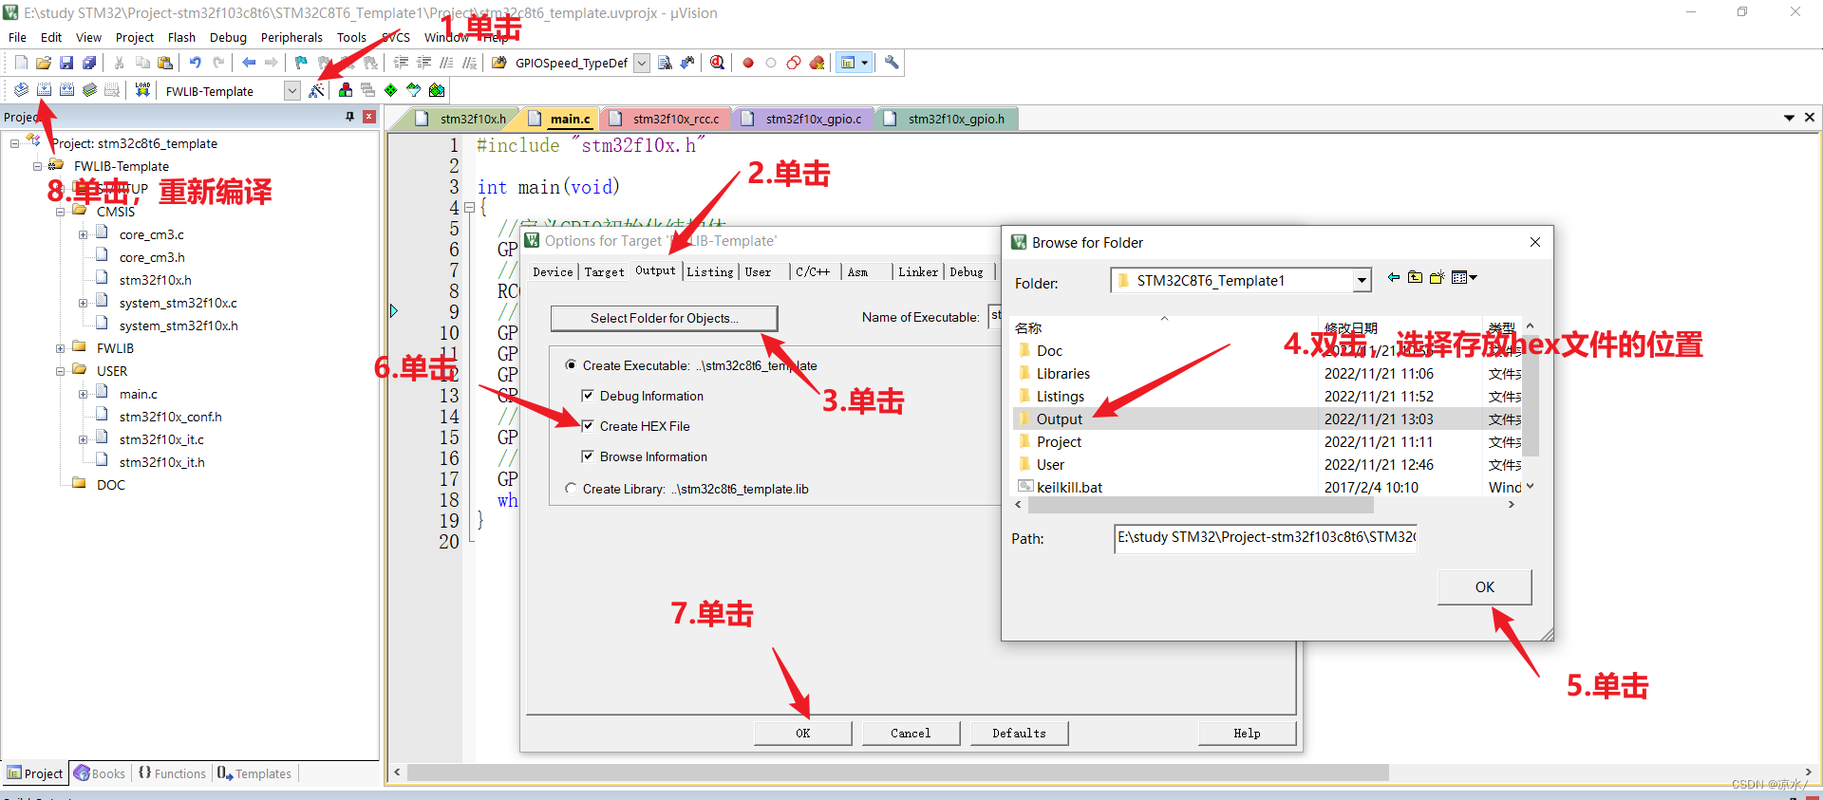Collapse the USER group in project tree
Screen dimensions: 1823x800
[61, 371]
